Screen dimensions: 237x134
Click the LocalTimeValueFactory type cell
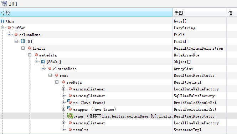tap(199, 123)
